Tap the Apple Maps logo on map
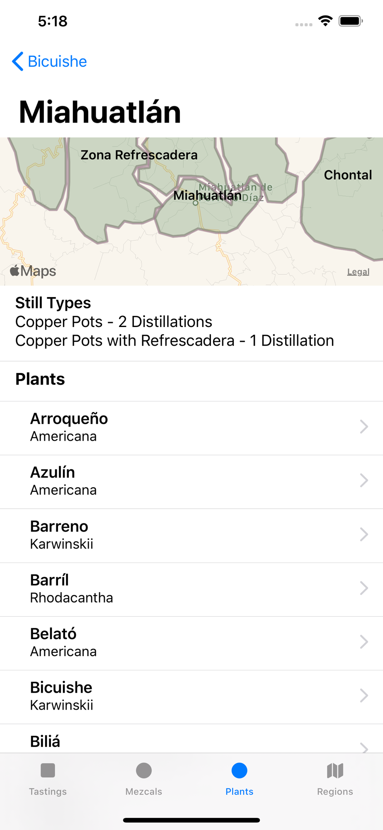The height and width of the screenshot is (830, 383). (x=33, y=271)
